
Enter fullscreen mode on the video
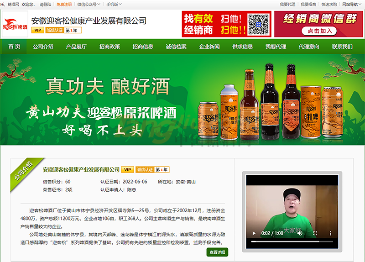(315, 233)
